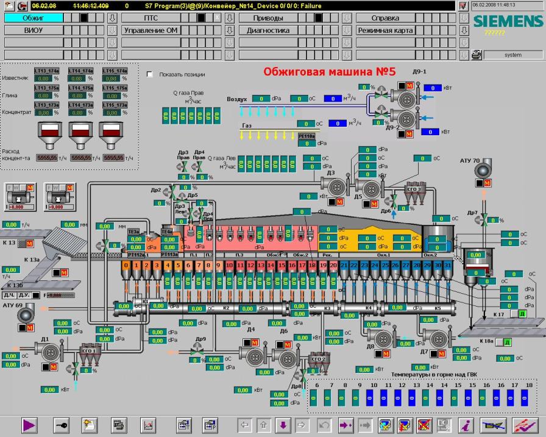Click the undo curved arrow icon
The width and height of the screenshot is (546, 437).
[325, 425]
